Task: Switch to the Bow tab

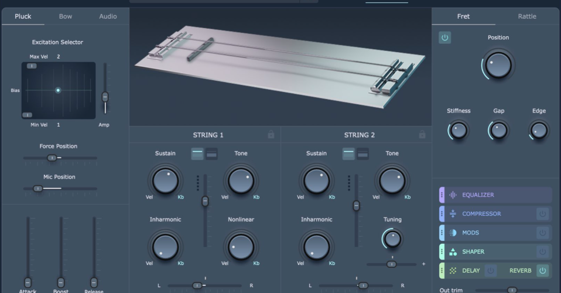Action: coord(66,16)
